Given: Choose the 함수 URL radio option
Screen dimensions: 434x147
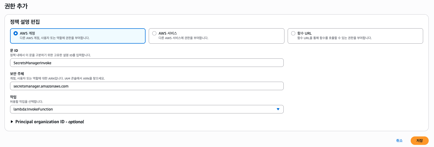Looking at the screenshot, I should [x=293, y=33].
